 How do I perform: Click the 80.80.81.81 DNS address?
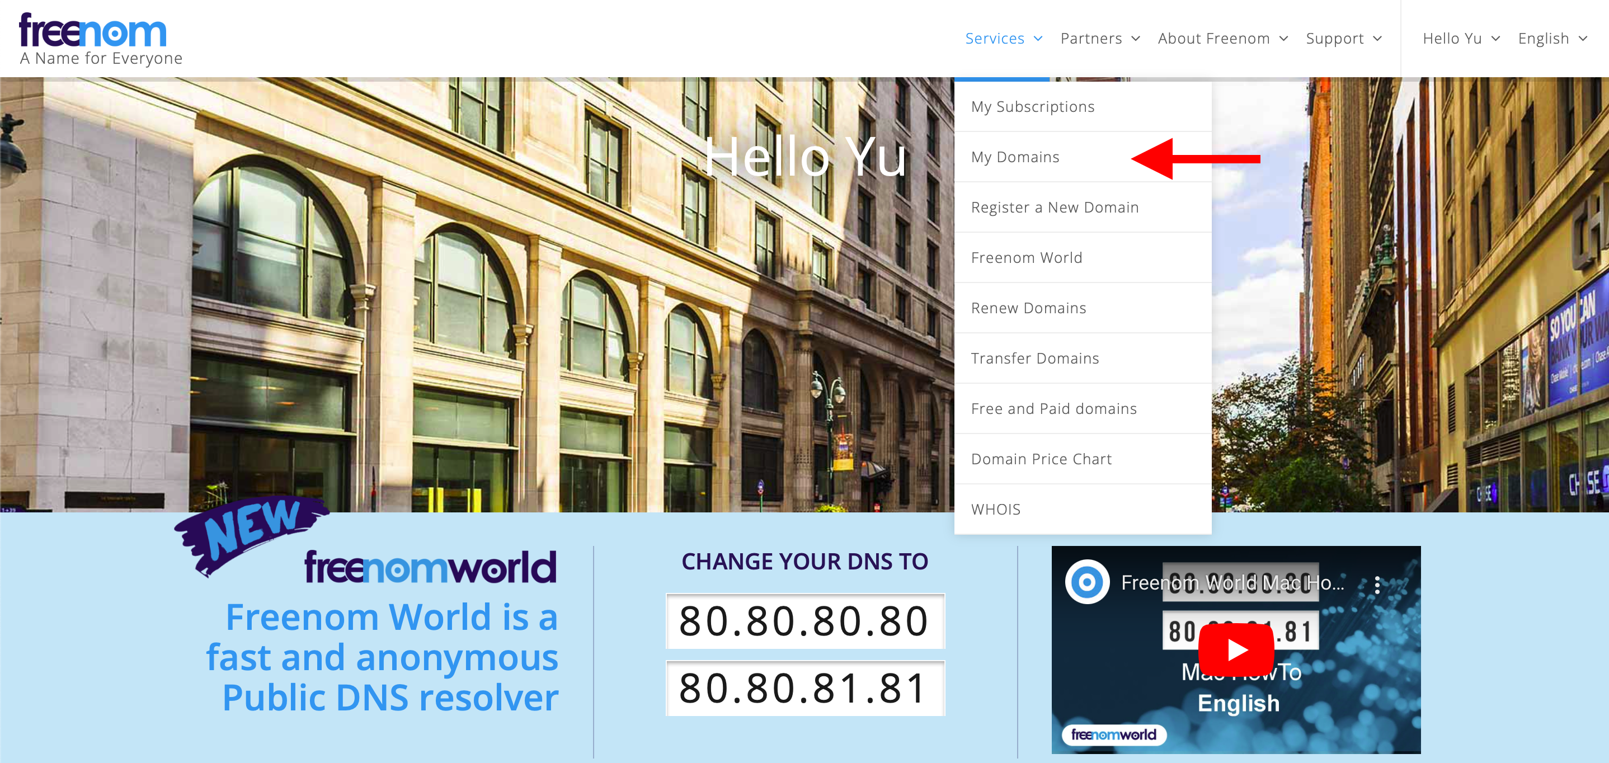pyautogui.click(x=804, y=688)
